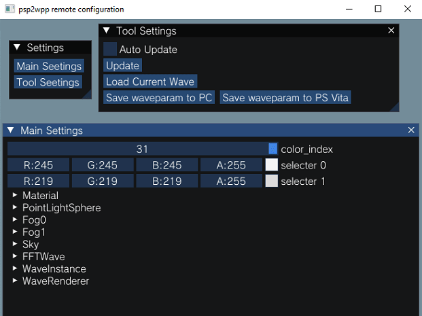Close the Tool Settings panel

coord(391,31)
